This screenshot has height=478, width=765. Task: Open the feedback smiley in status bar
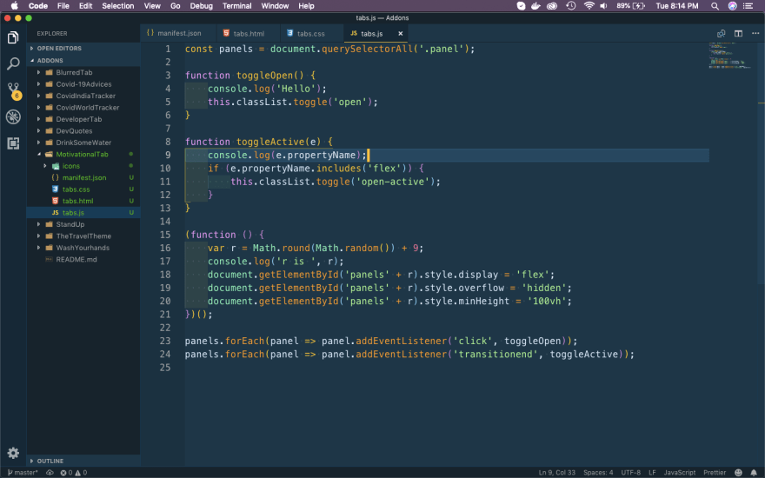tap(739, 472)
